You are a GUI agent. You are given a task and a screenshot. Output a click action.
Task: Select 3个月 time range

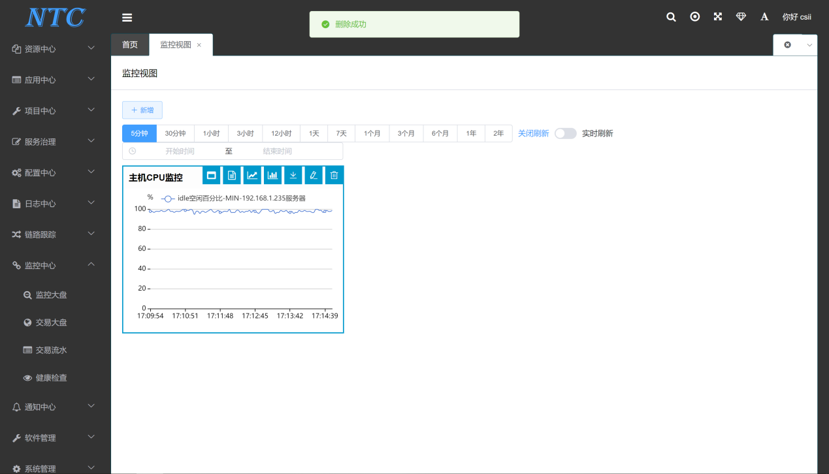[x=406, y=133]
